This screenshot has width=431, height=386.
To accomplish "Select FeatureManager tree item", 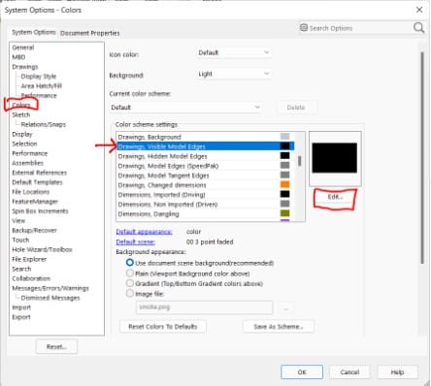I will pos(35,202).
